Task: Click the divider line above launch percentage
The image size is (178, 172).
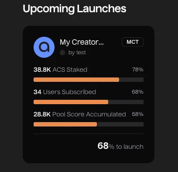Action: (89, 133)
